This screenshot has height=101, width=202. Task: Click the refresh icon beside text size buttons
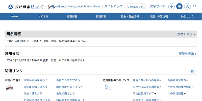(x=194, y=6)
